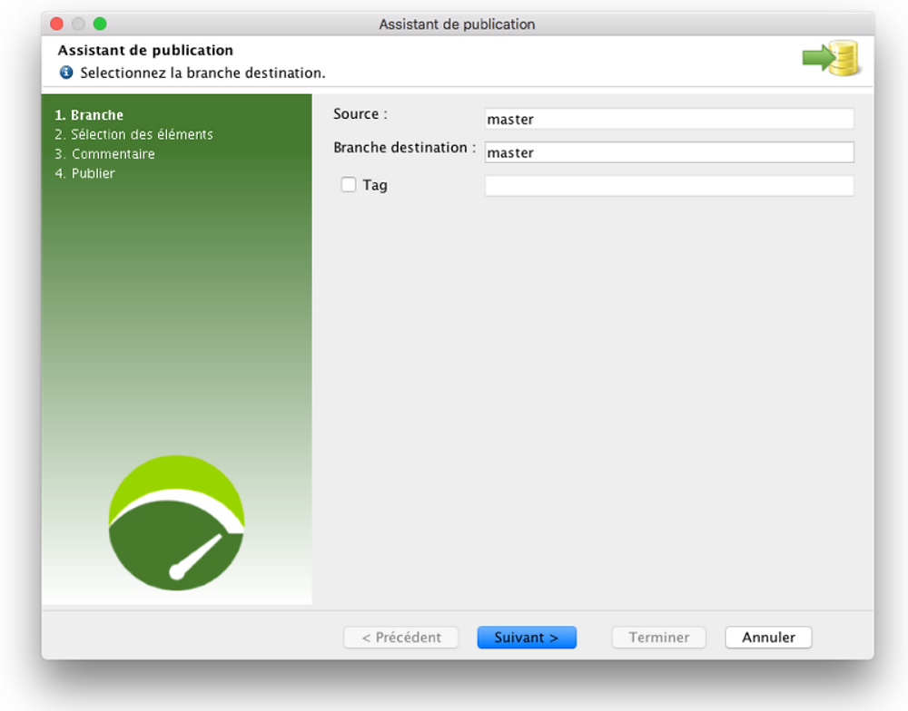Screen dimensions: 908x711
Task: Click the Suivant > button
Action: [527, 637]
